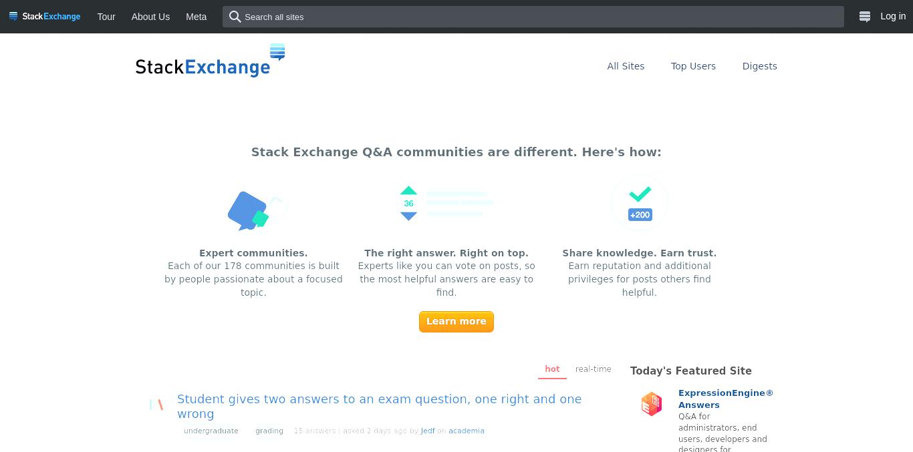This screenshot has width=913, height=452.
Task: Click the downvote arrow below 36
Action: pyautogui.click(x=408, y=216)
